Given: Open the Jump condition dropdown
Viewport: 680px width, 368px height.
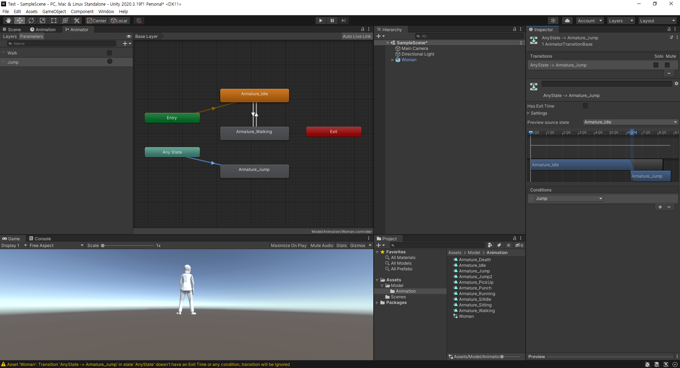Looking at the screenshot, I should (x=569, y=199).
